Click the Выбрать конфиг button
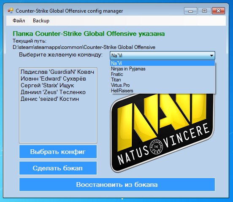 pyautogui.click(x=58, y=152)
